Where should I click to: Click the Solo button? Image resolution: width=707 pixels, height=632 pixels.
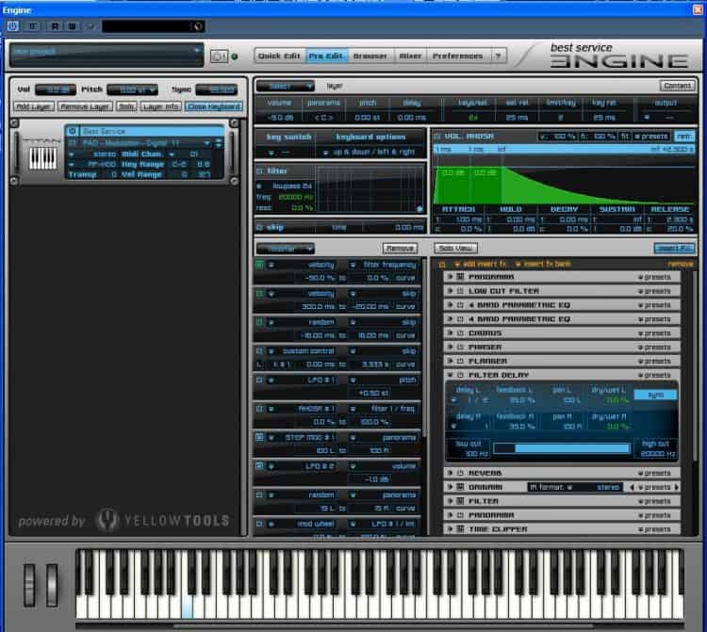(x=126, y=106)
